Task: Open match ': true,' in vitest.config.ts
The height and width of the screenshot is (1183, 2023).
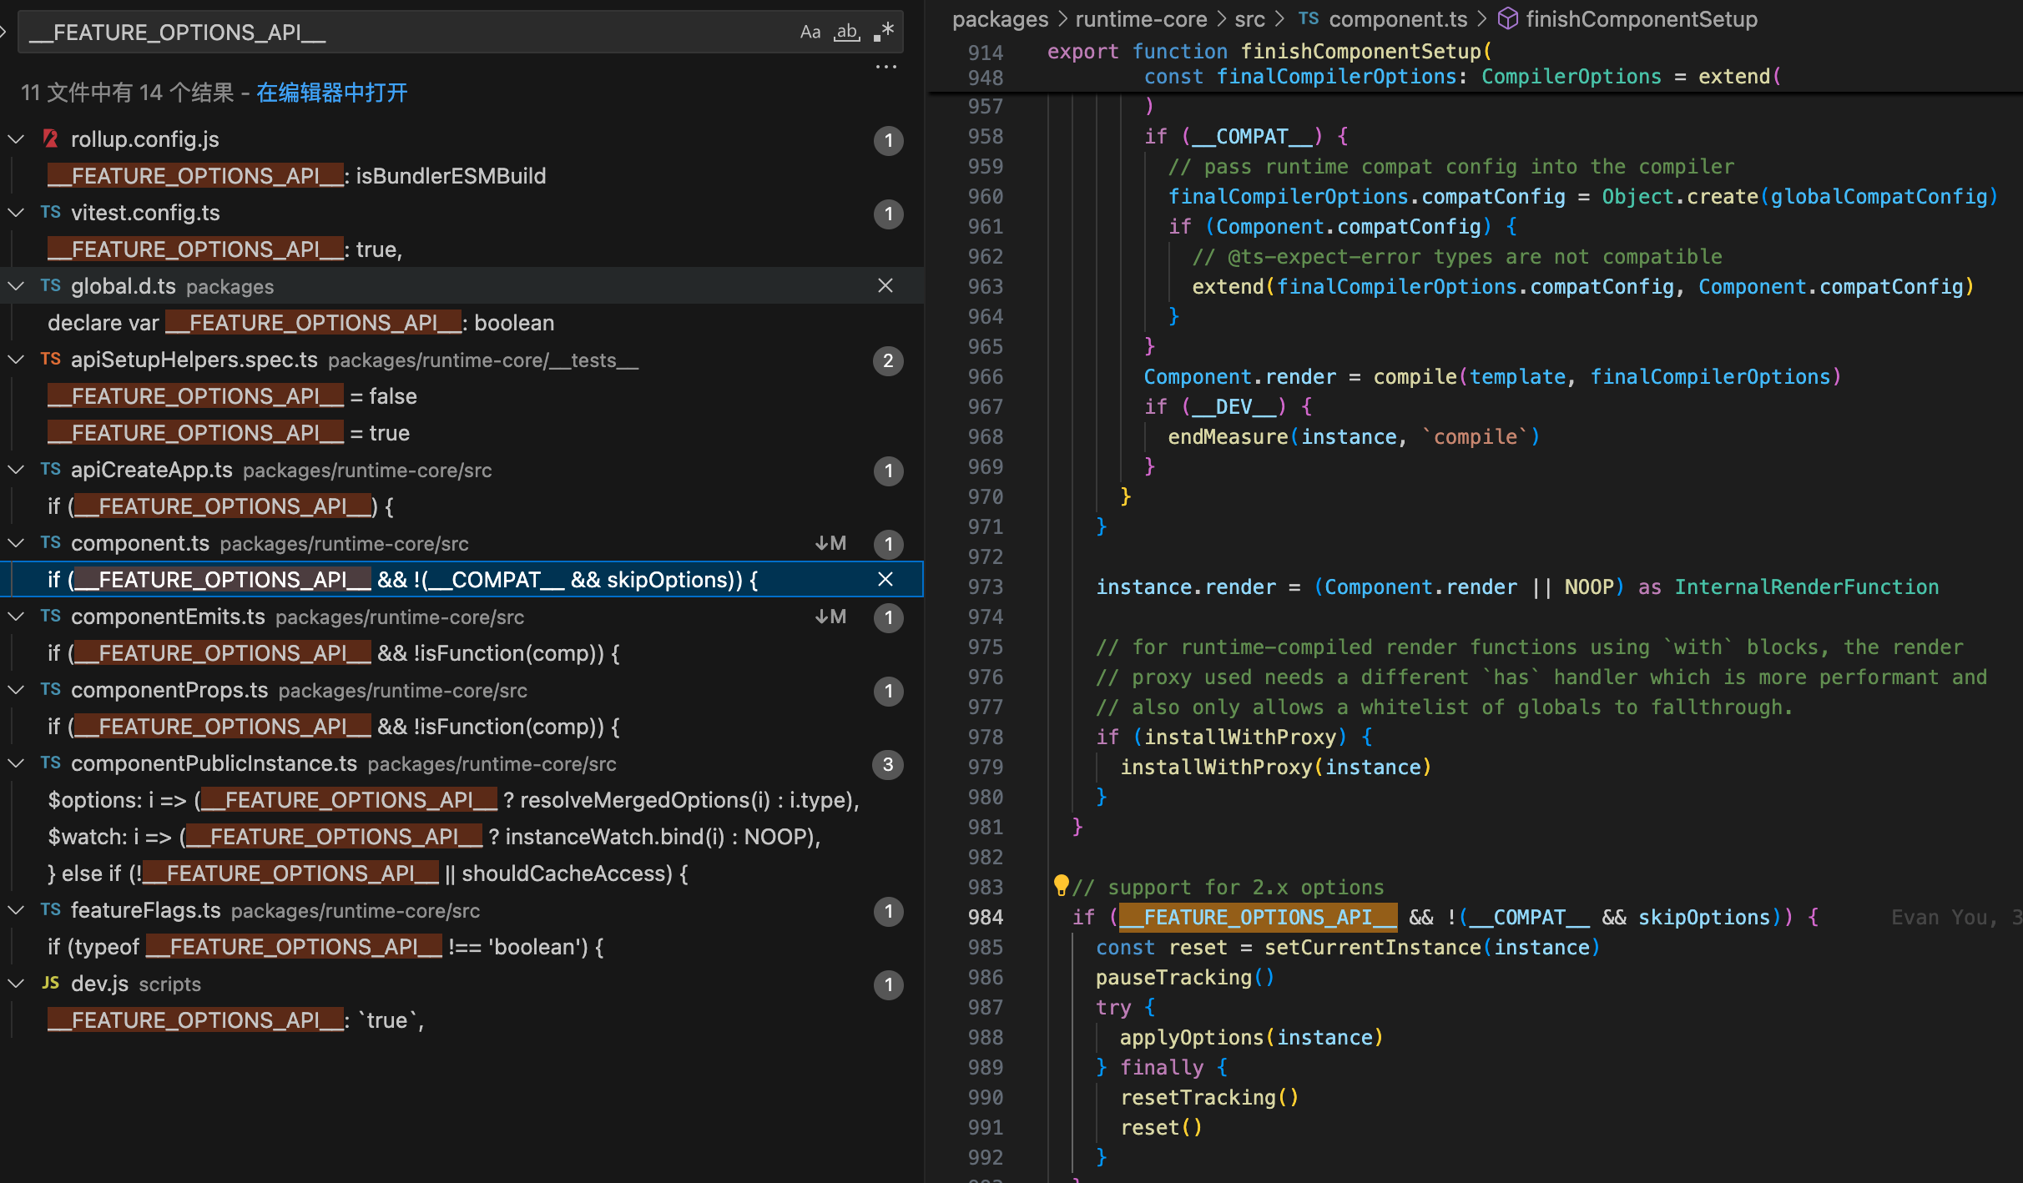Action: click(225, 249)
